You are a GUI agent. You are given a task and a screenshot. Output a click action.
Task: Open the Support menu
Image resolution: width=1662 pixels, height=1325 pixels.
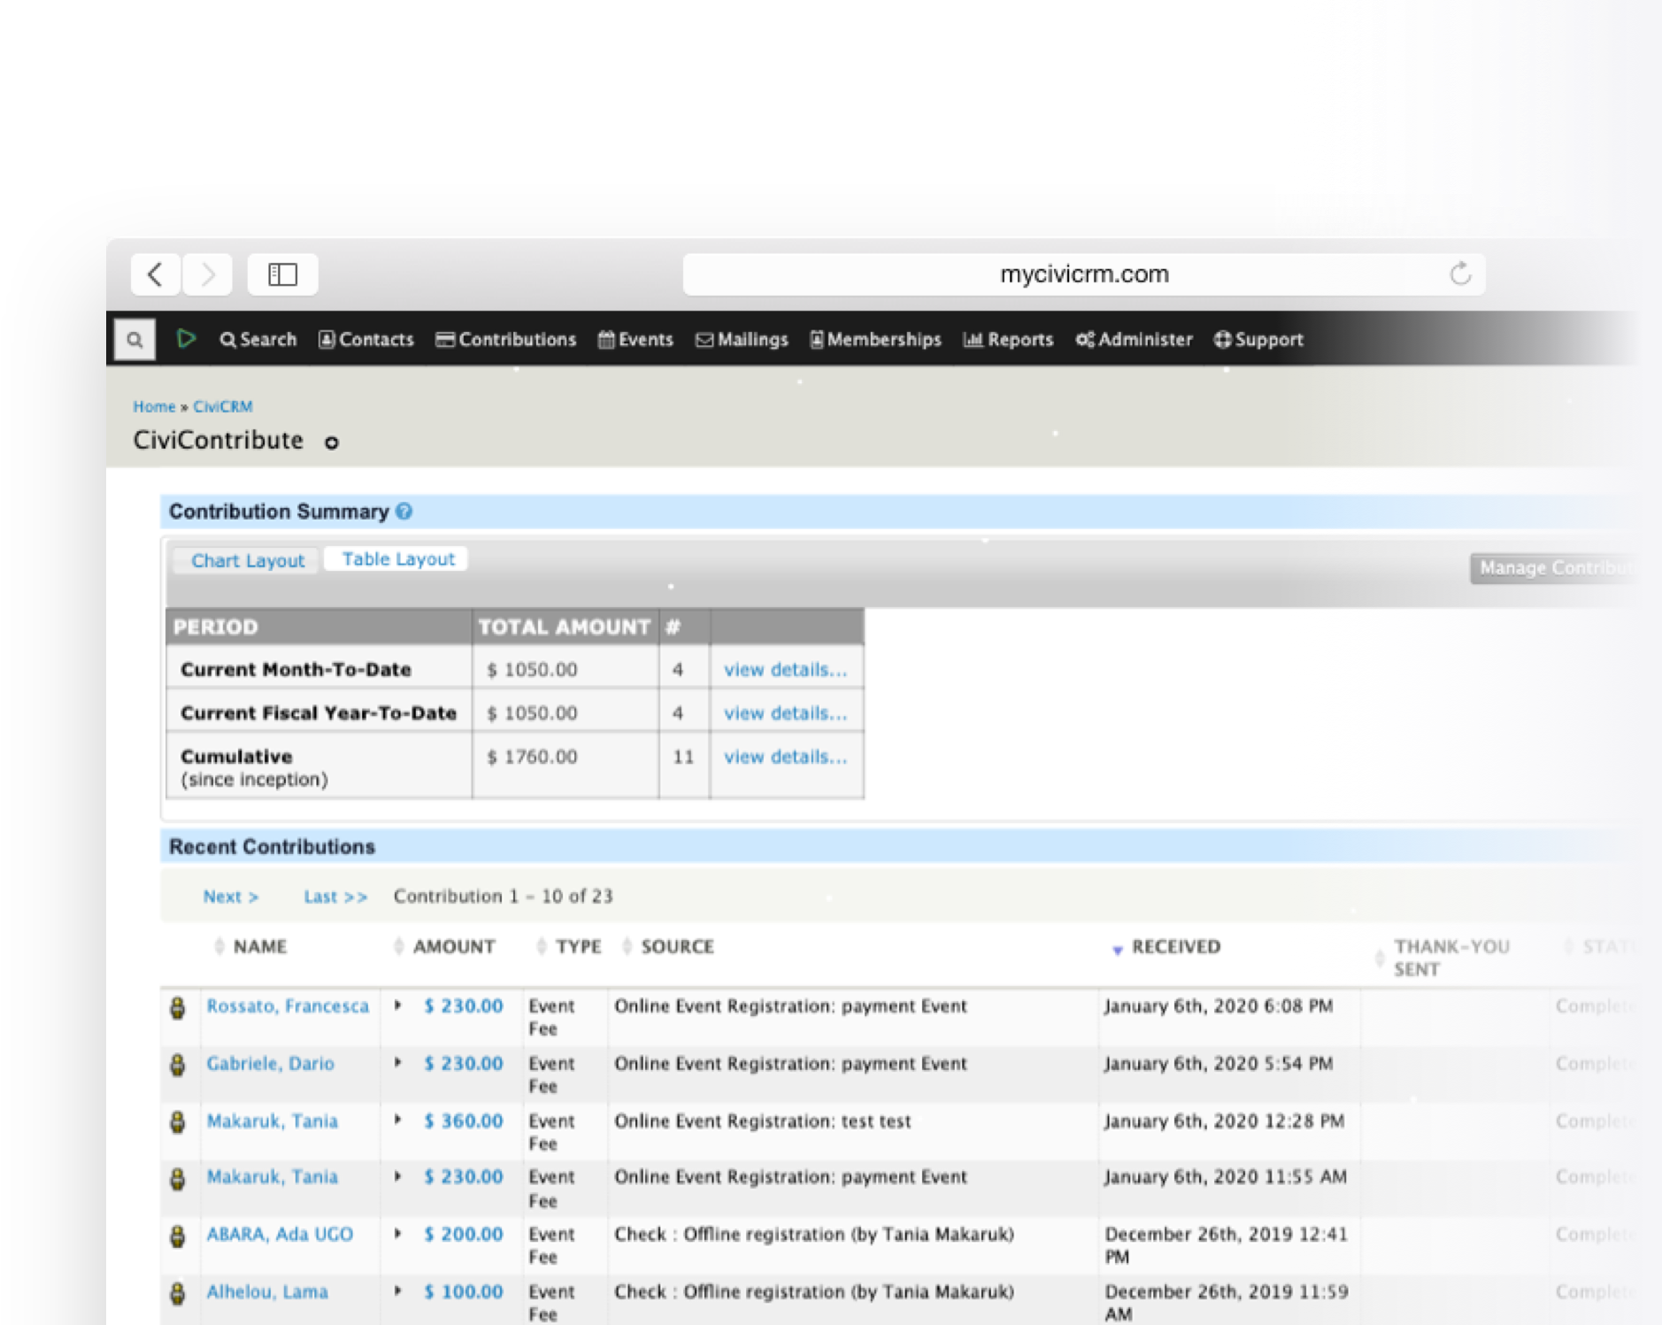click(x=1258, y=340)
